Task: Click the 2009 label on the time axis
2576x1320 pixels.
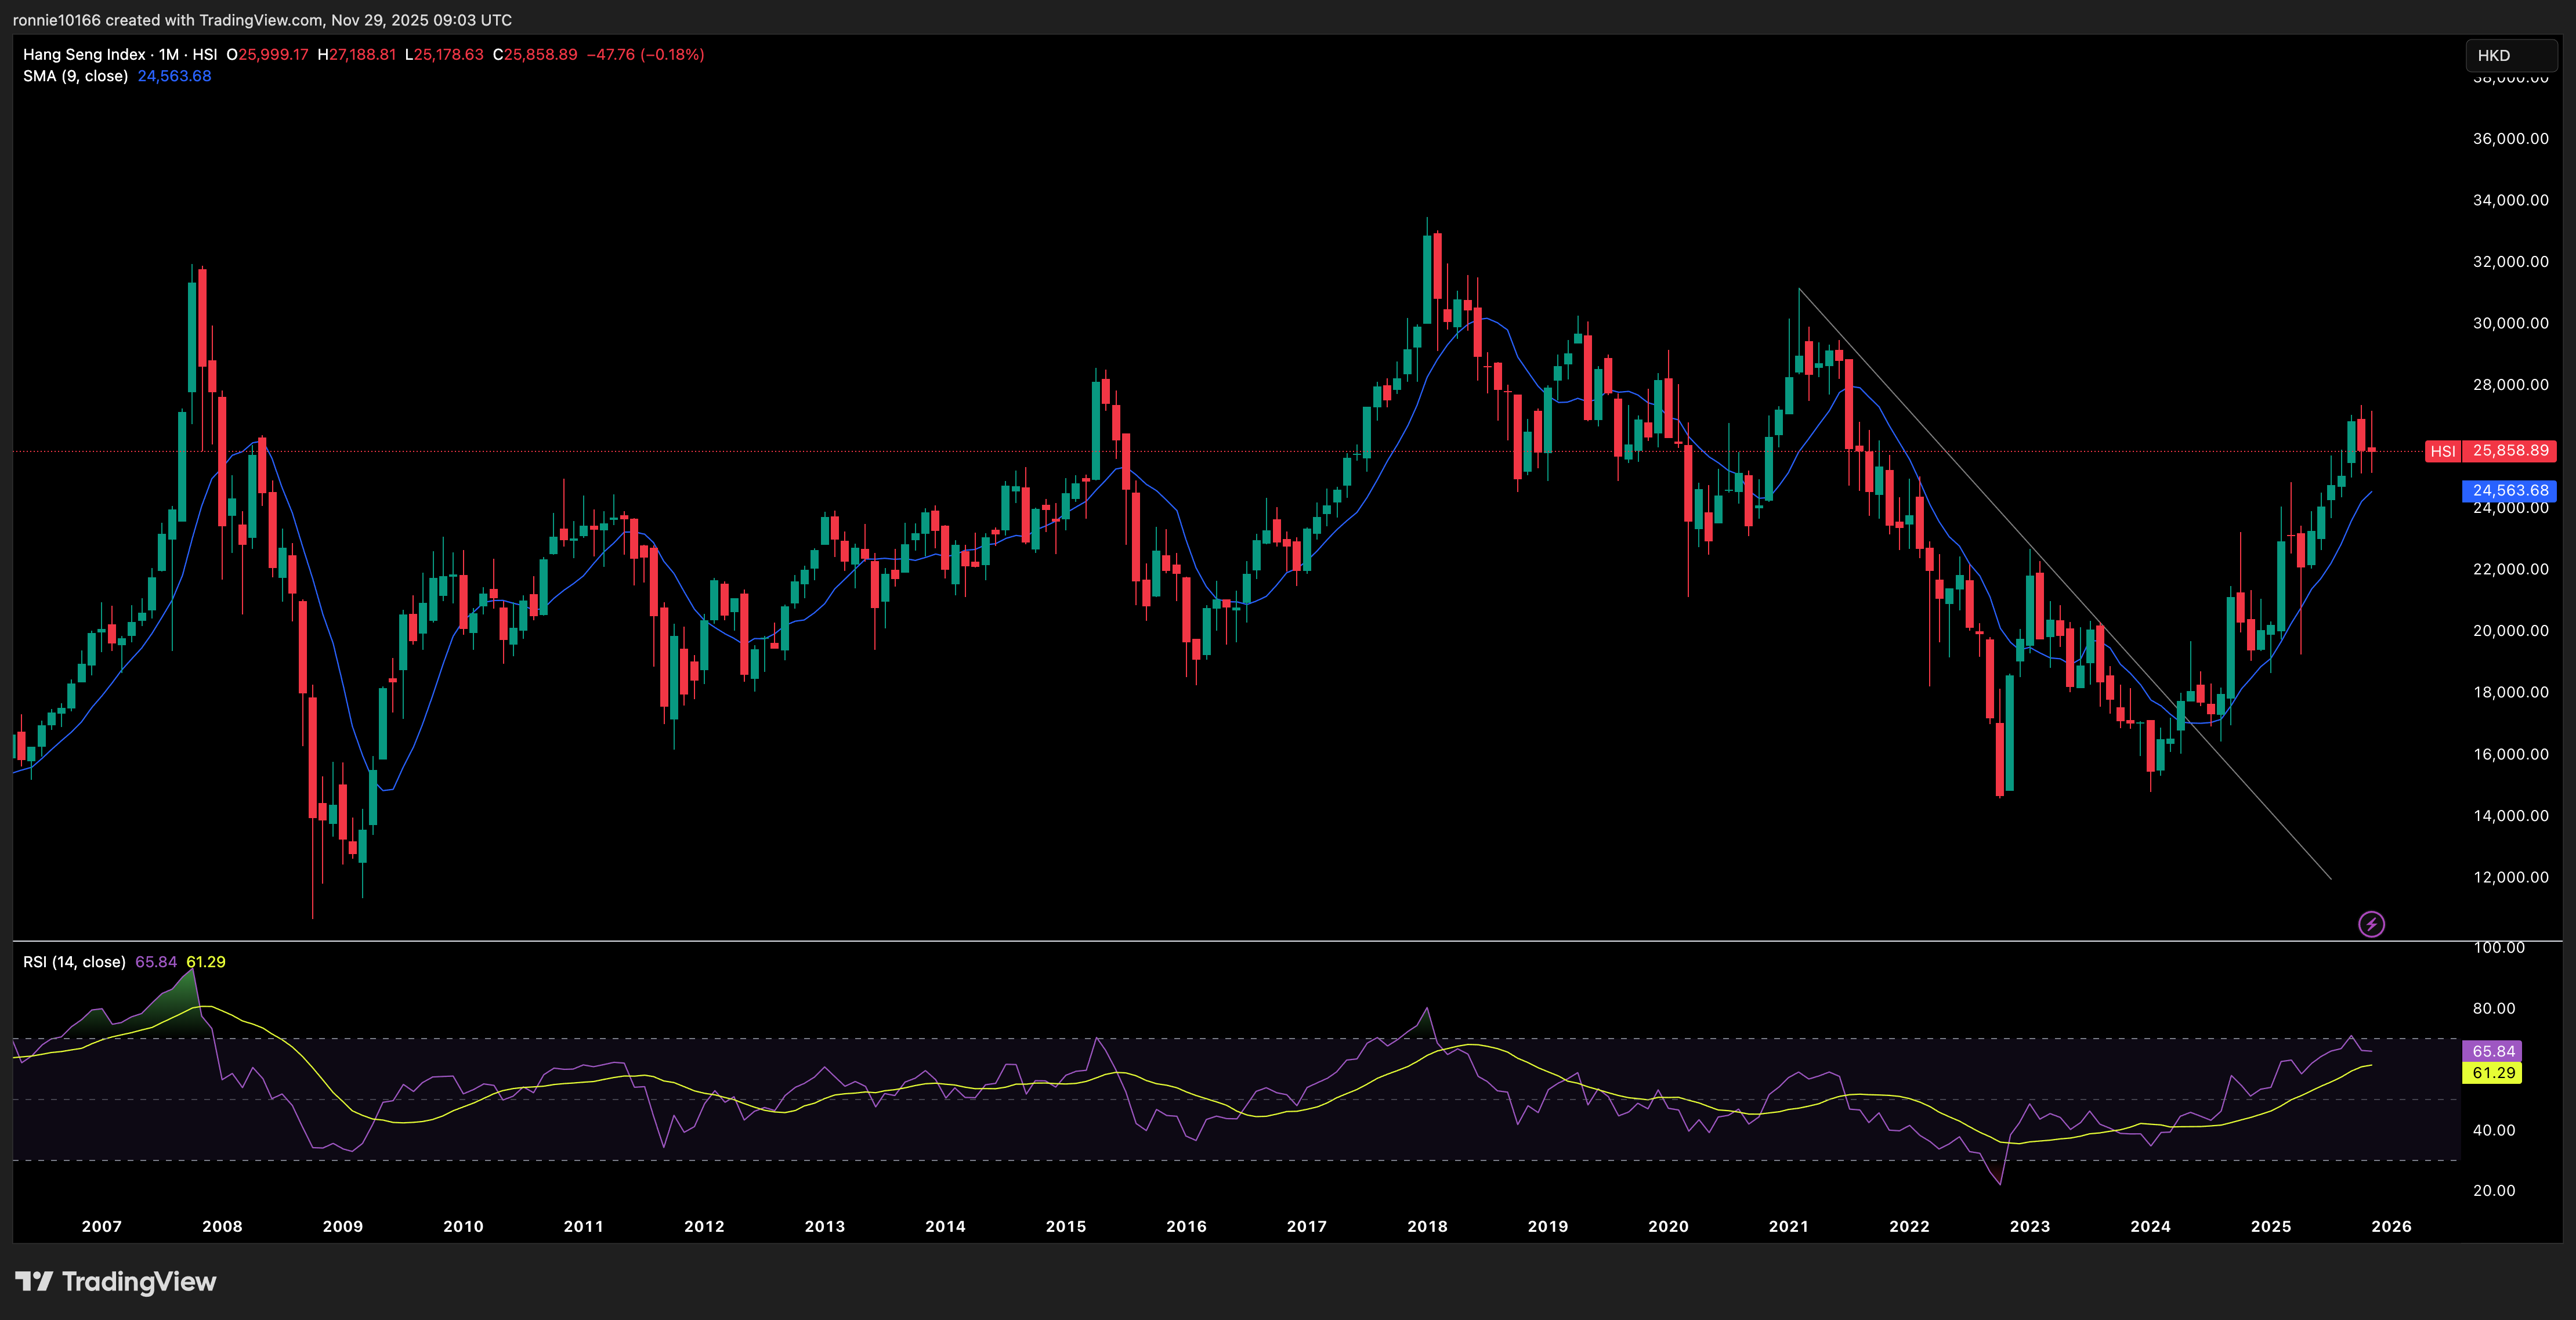Action: point(342,1226)
